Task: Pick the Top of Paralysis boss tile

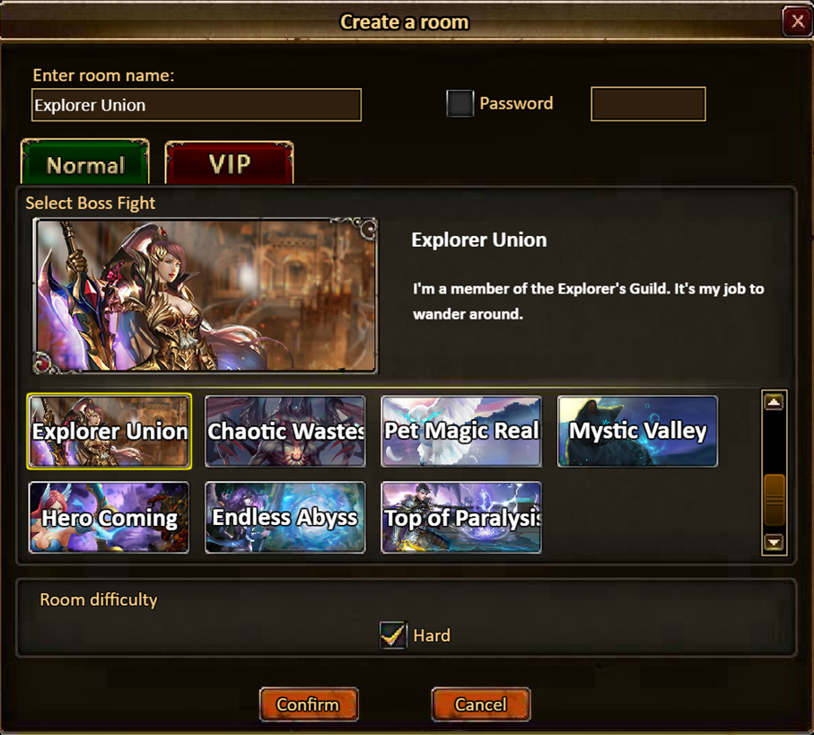Action: [x=461, y=518]
